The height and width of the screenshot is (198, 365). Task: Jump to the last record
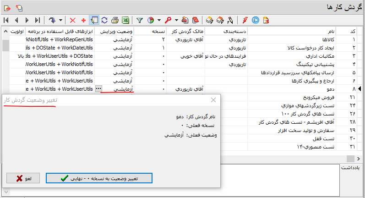[38, 20]
